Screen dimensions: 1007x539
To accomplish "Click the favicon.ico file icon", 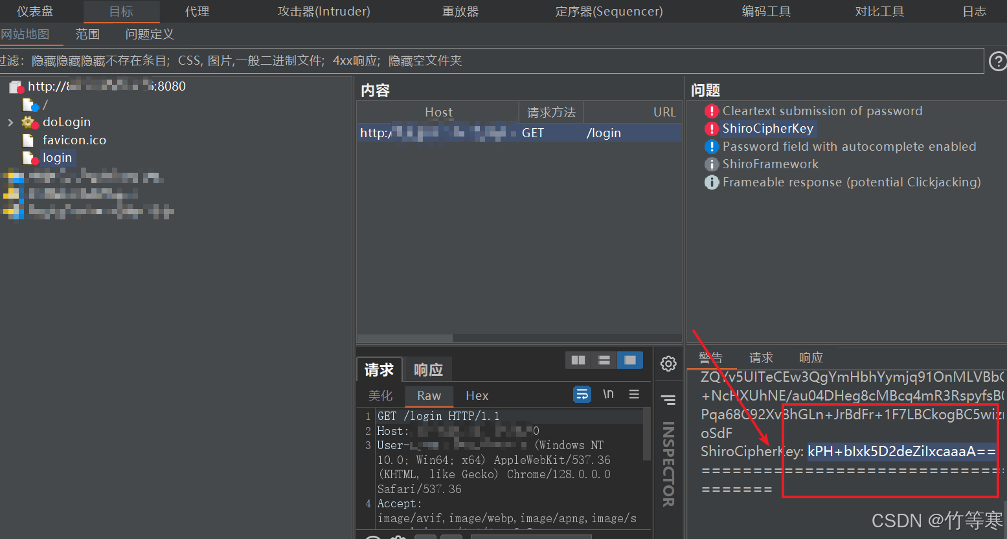I will pyautogui.click(x=28, y=140).
